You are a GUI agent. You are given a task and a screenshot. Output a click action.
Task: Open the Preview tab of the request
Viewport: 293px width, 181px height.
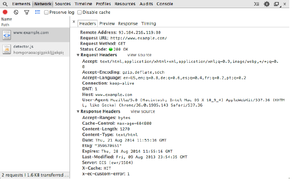point(107,23)
